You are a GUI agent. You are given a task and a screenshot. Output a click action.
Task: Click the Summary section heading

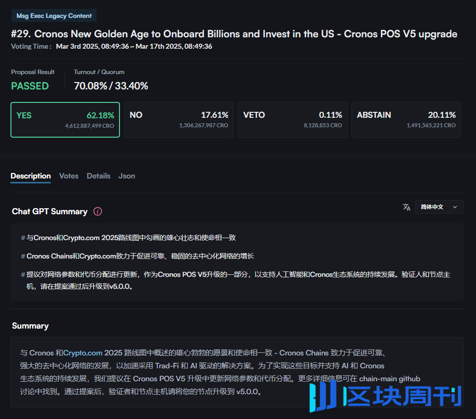point(30,326)
